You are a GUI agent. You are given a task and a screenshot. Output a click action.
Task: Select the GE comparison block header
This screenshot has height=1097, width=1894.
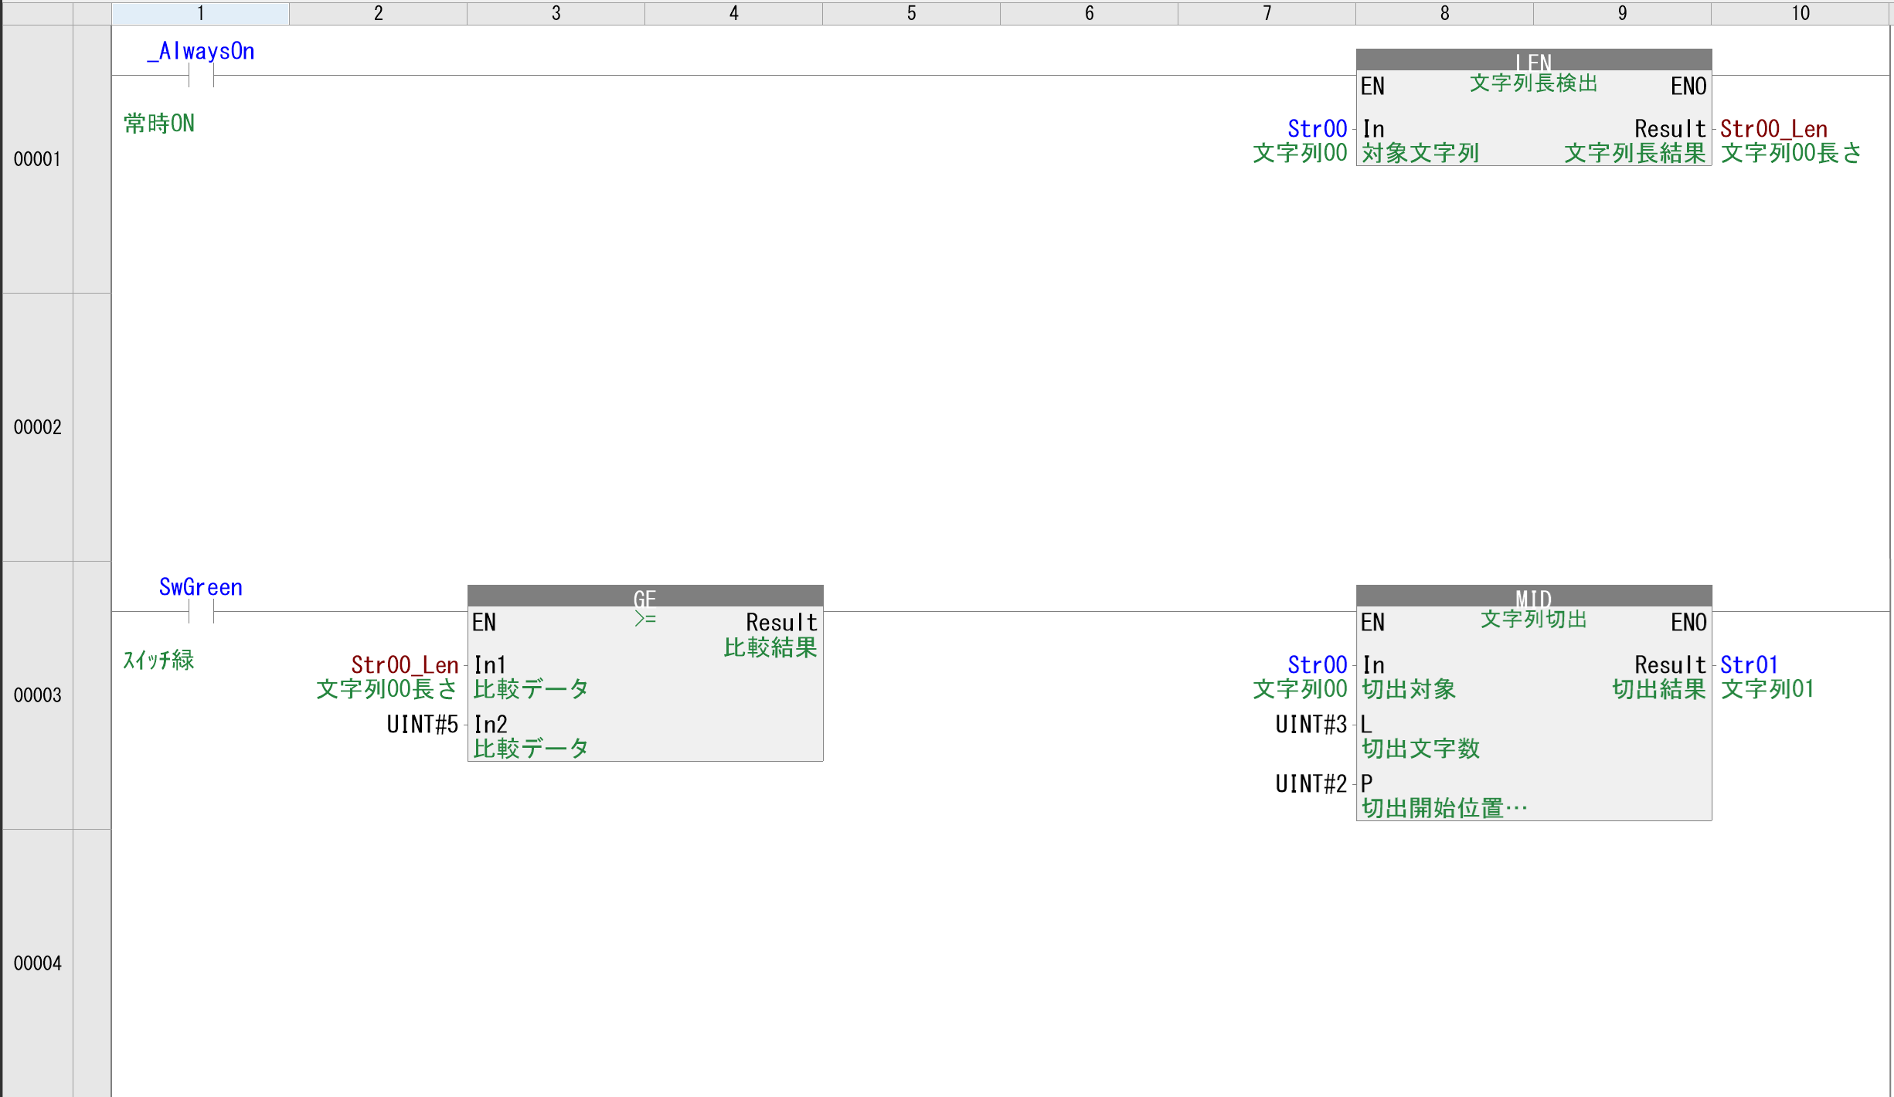pos(644,596)
